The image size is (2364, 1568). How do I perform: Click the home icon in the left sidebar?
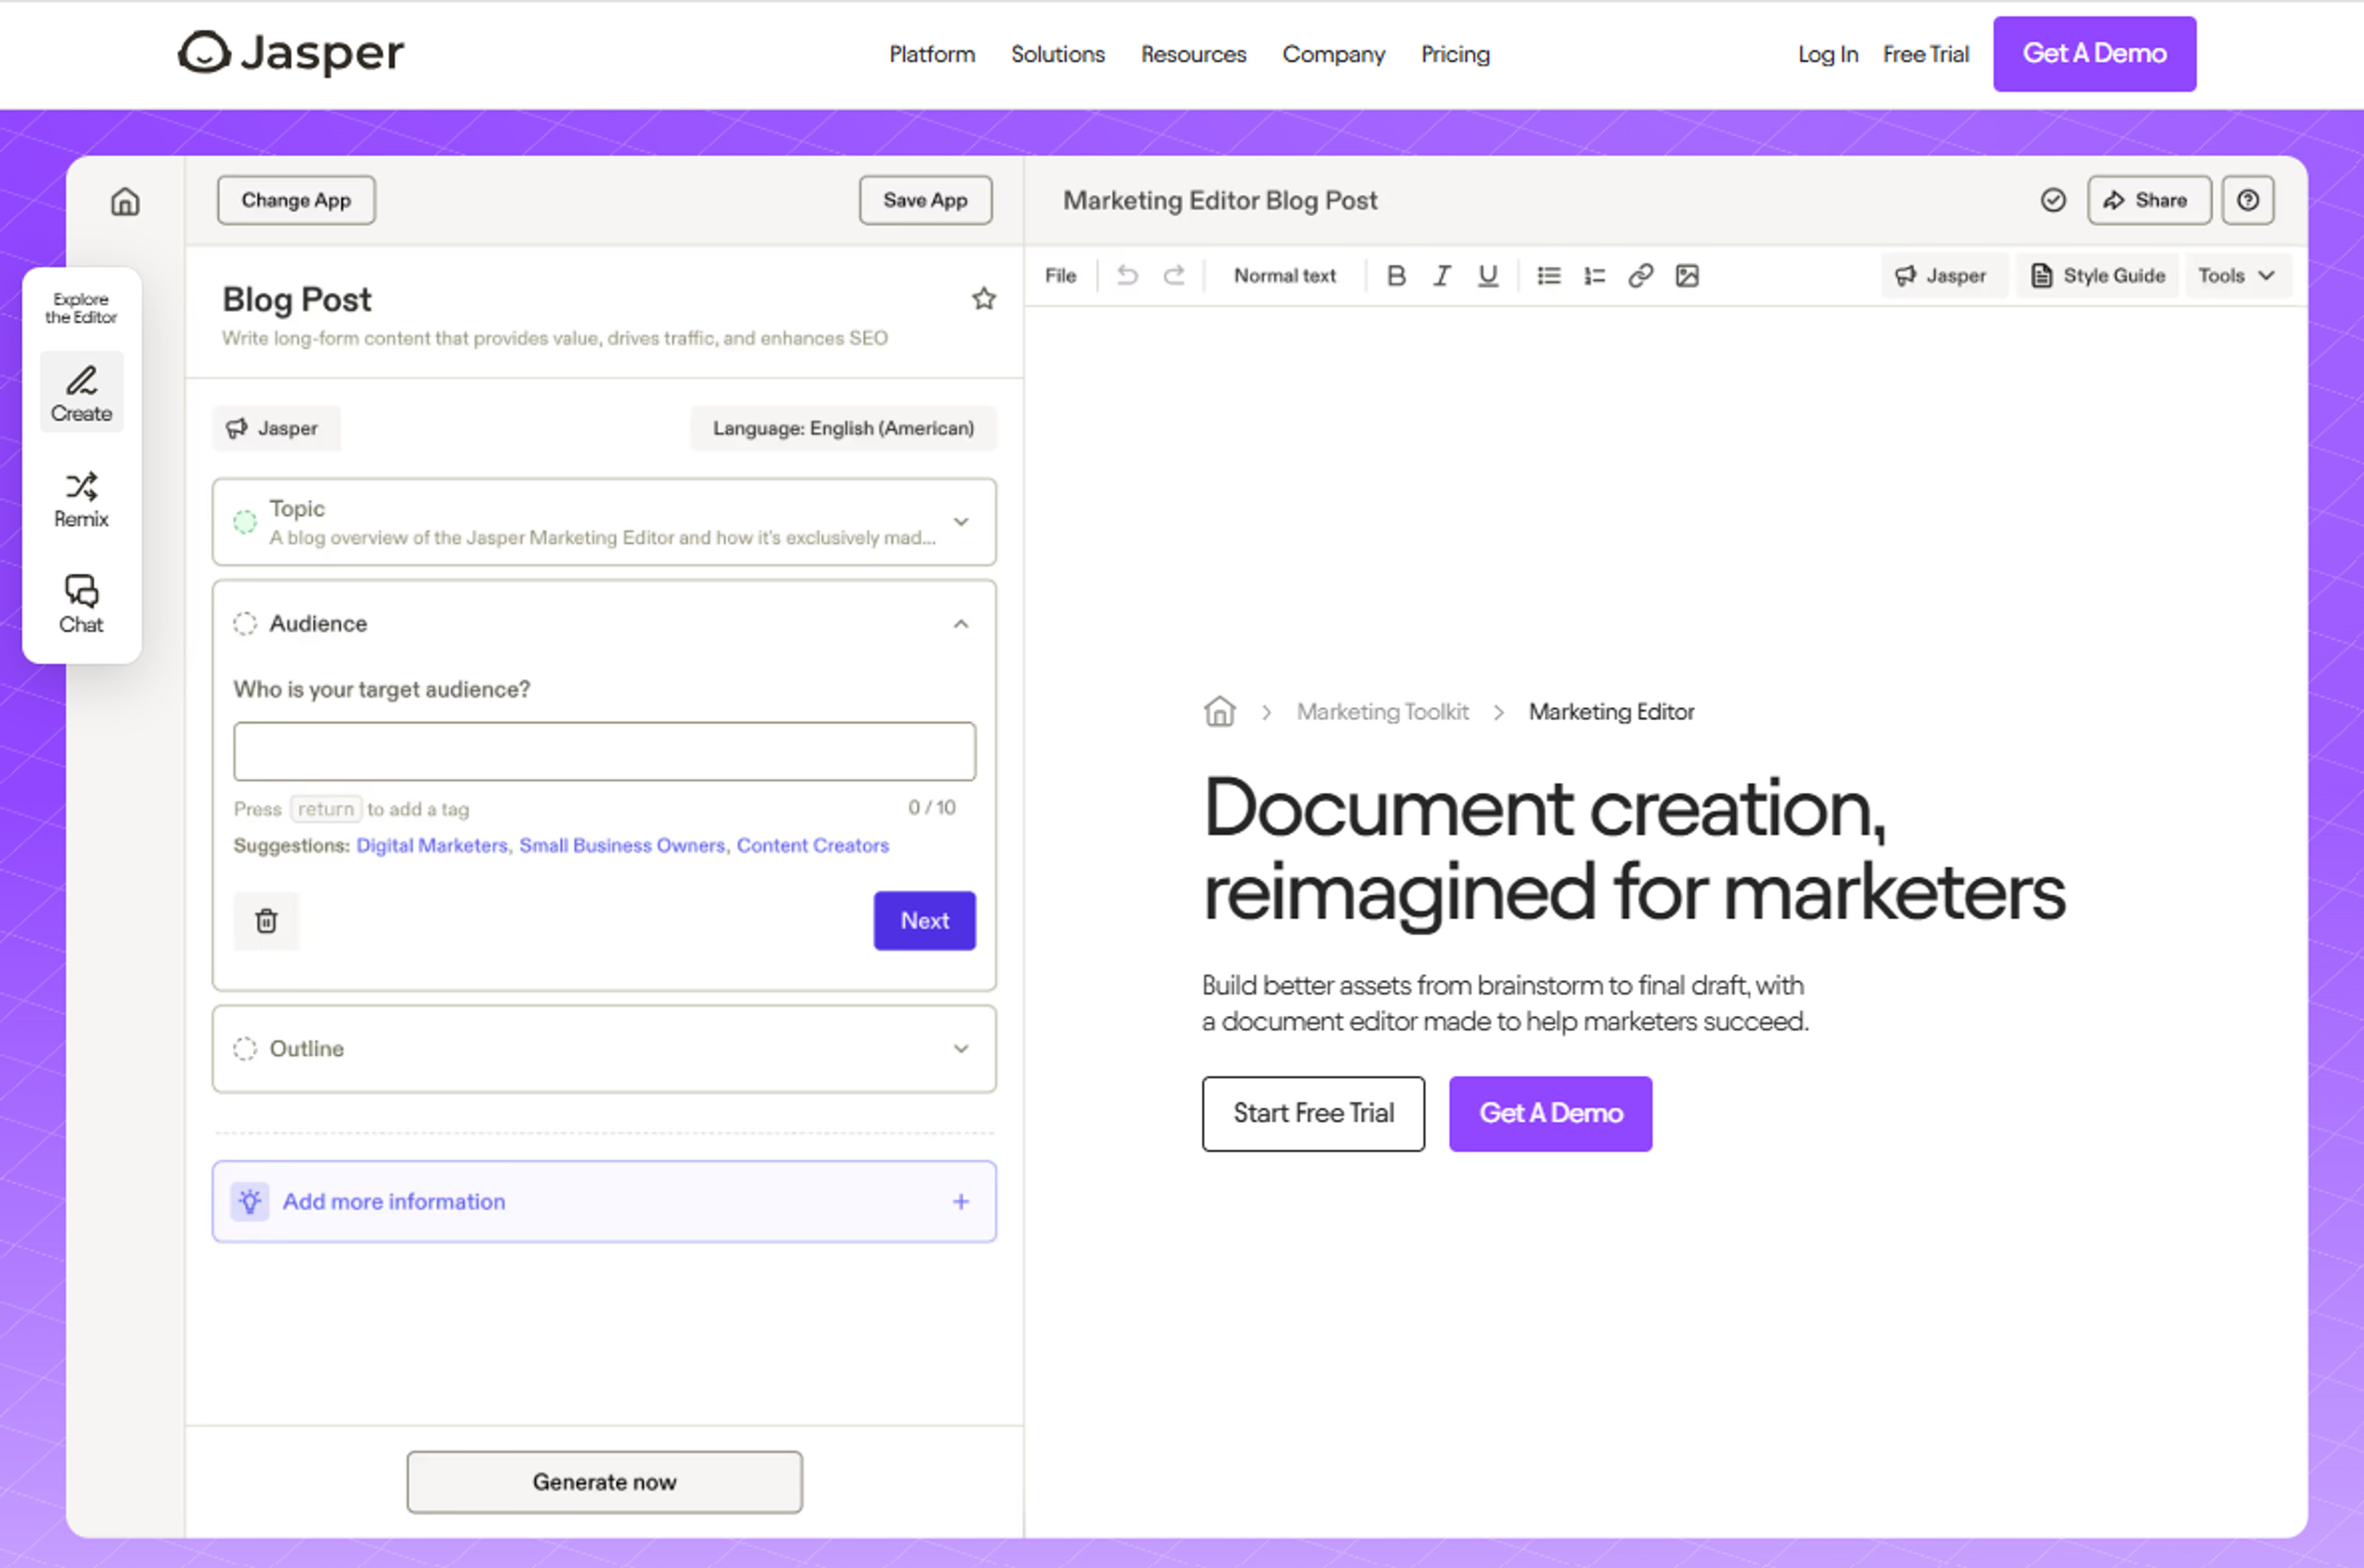(125, 202)
